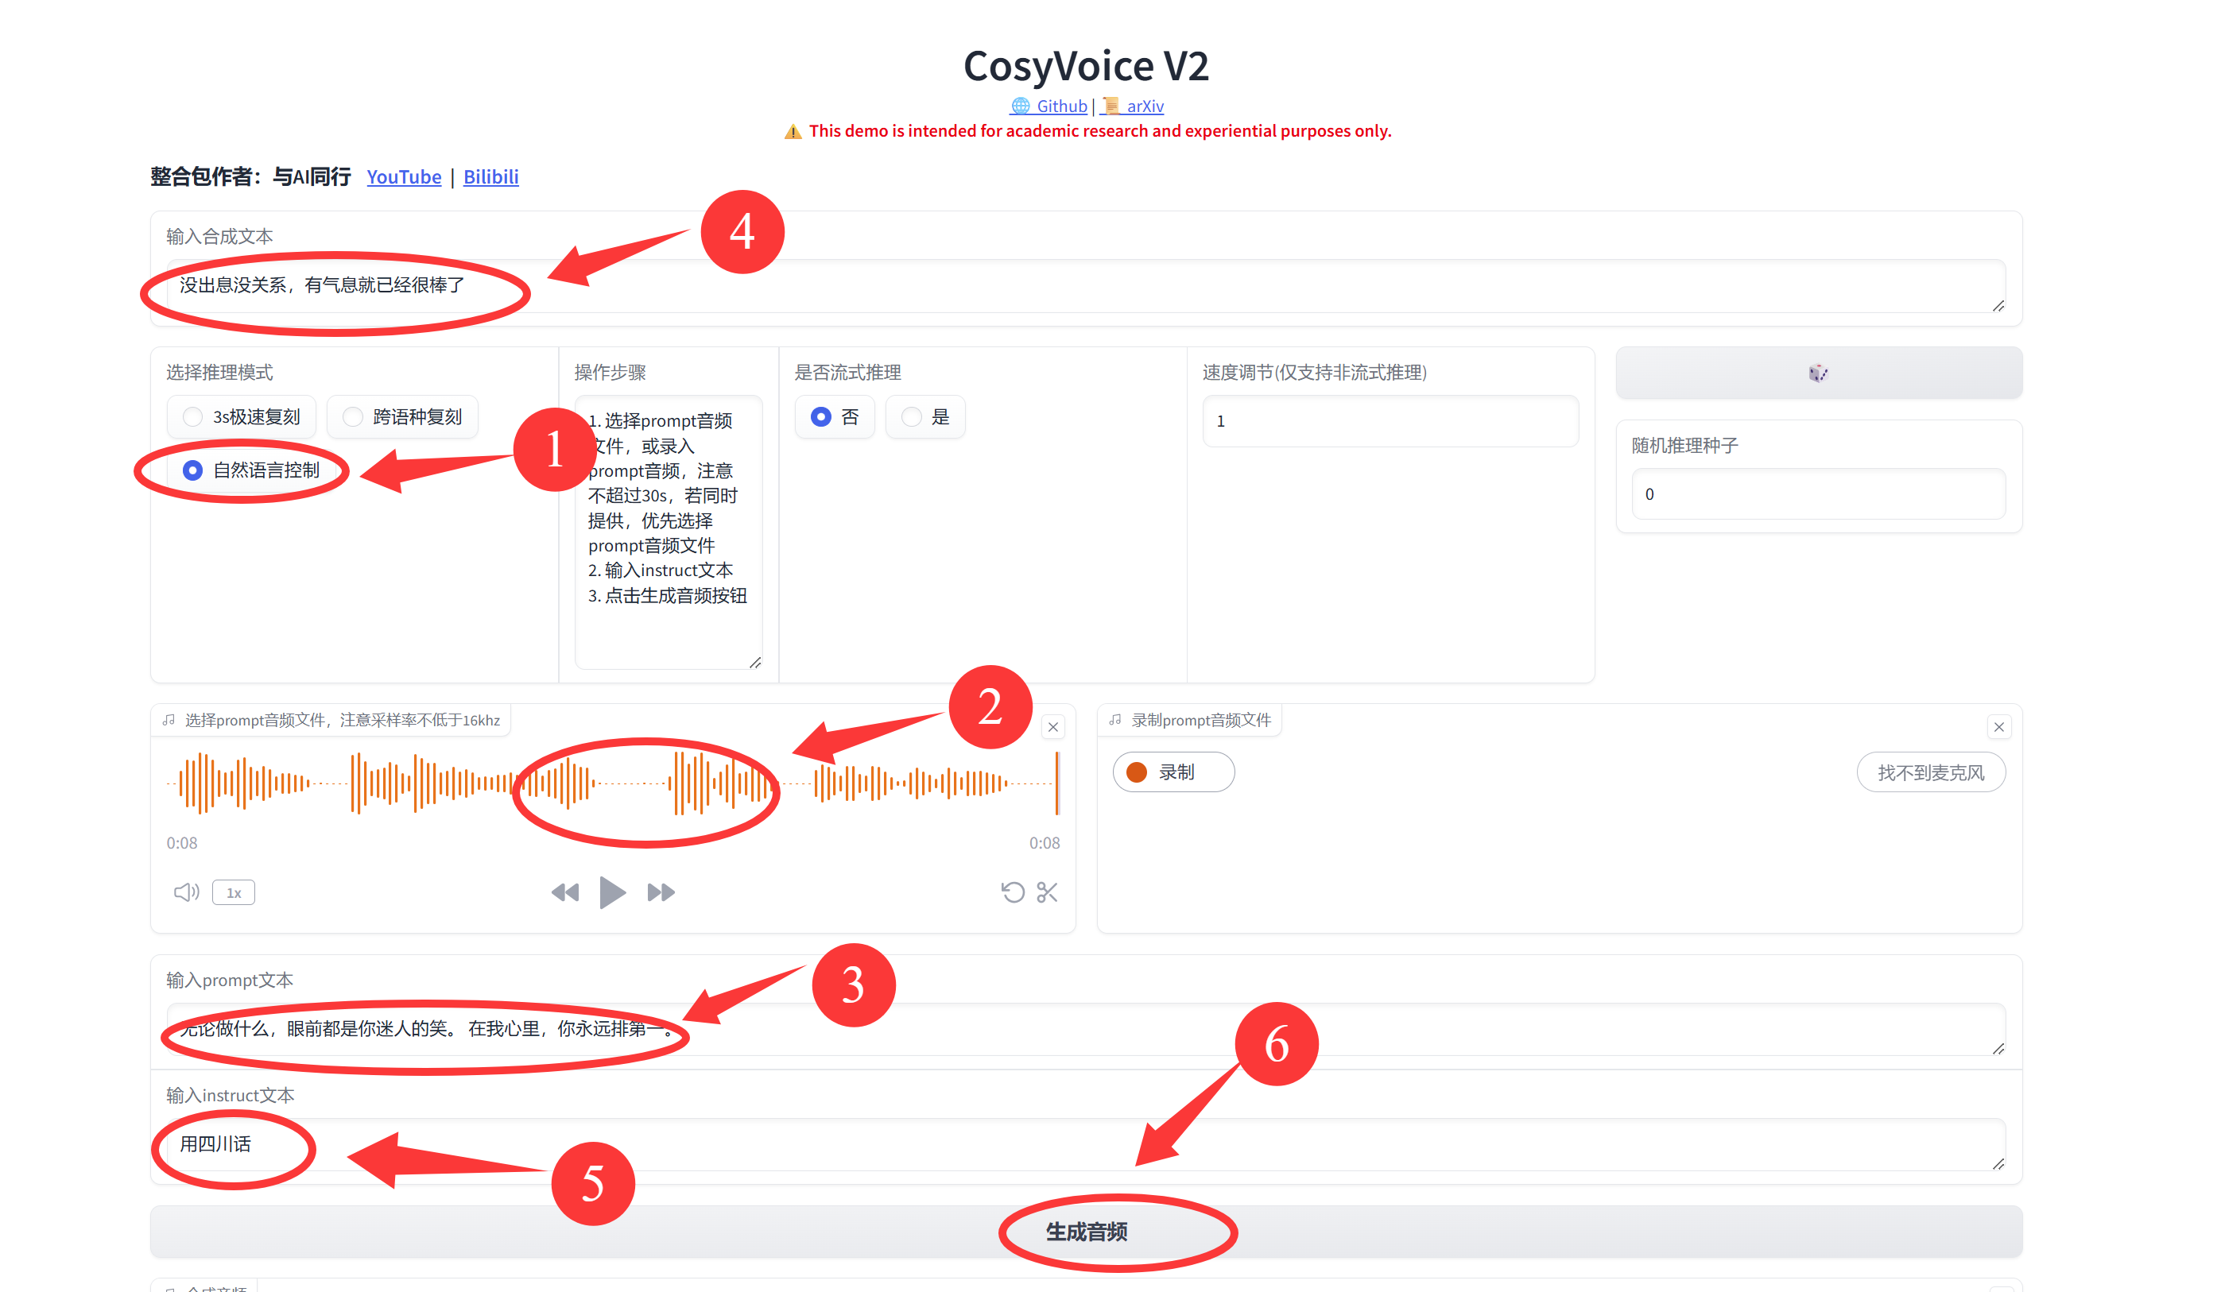Click the 生成音频 generate button

click(x=1086, y=1232)
